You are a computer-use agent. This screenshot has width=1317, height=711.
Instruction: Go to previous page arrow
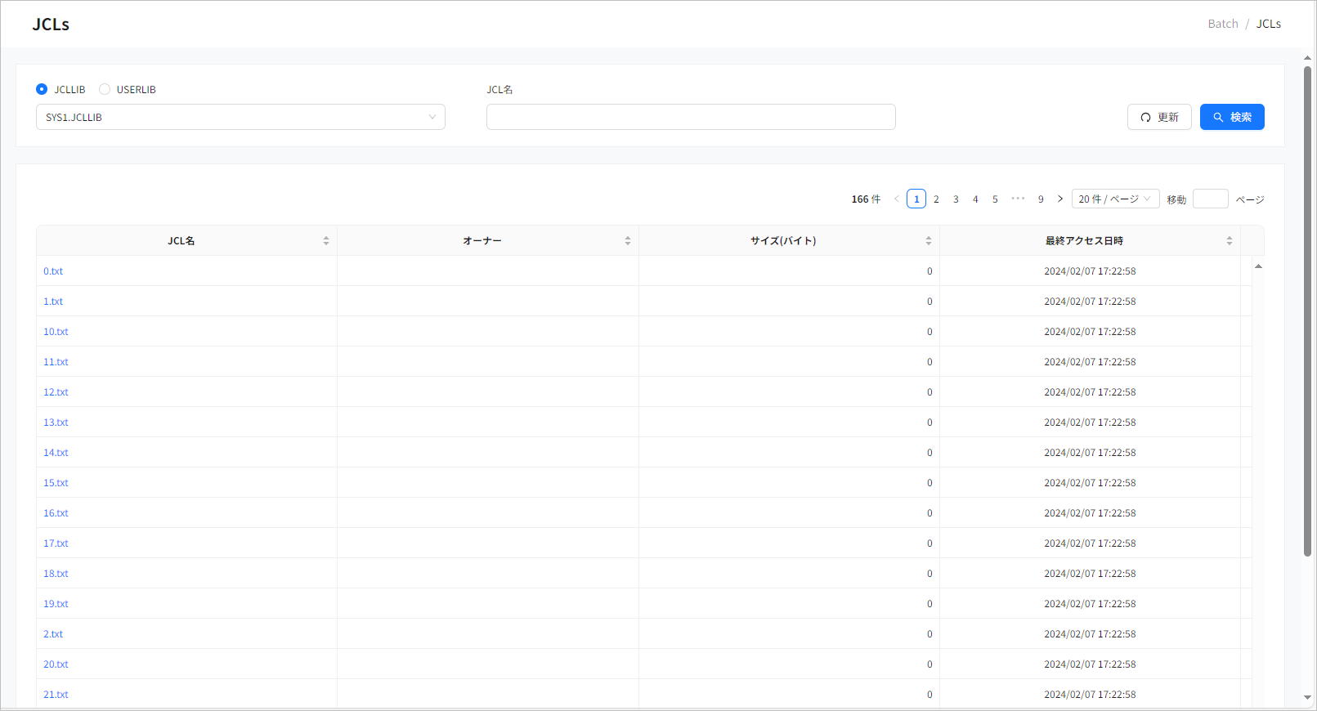[897, 199]
